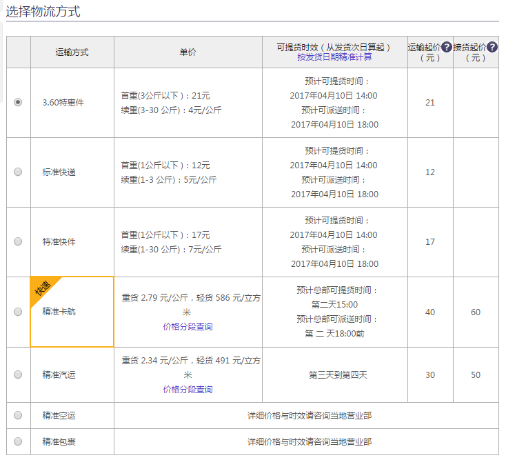Select the 标准快递 radio button

(x=18, y=172)
